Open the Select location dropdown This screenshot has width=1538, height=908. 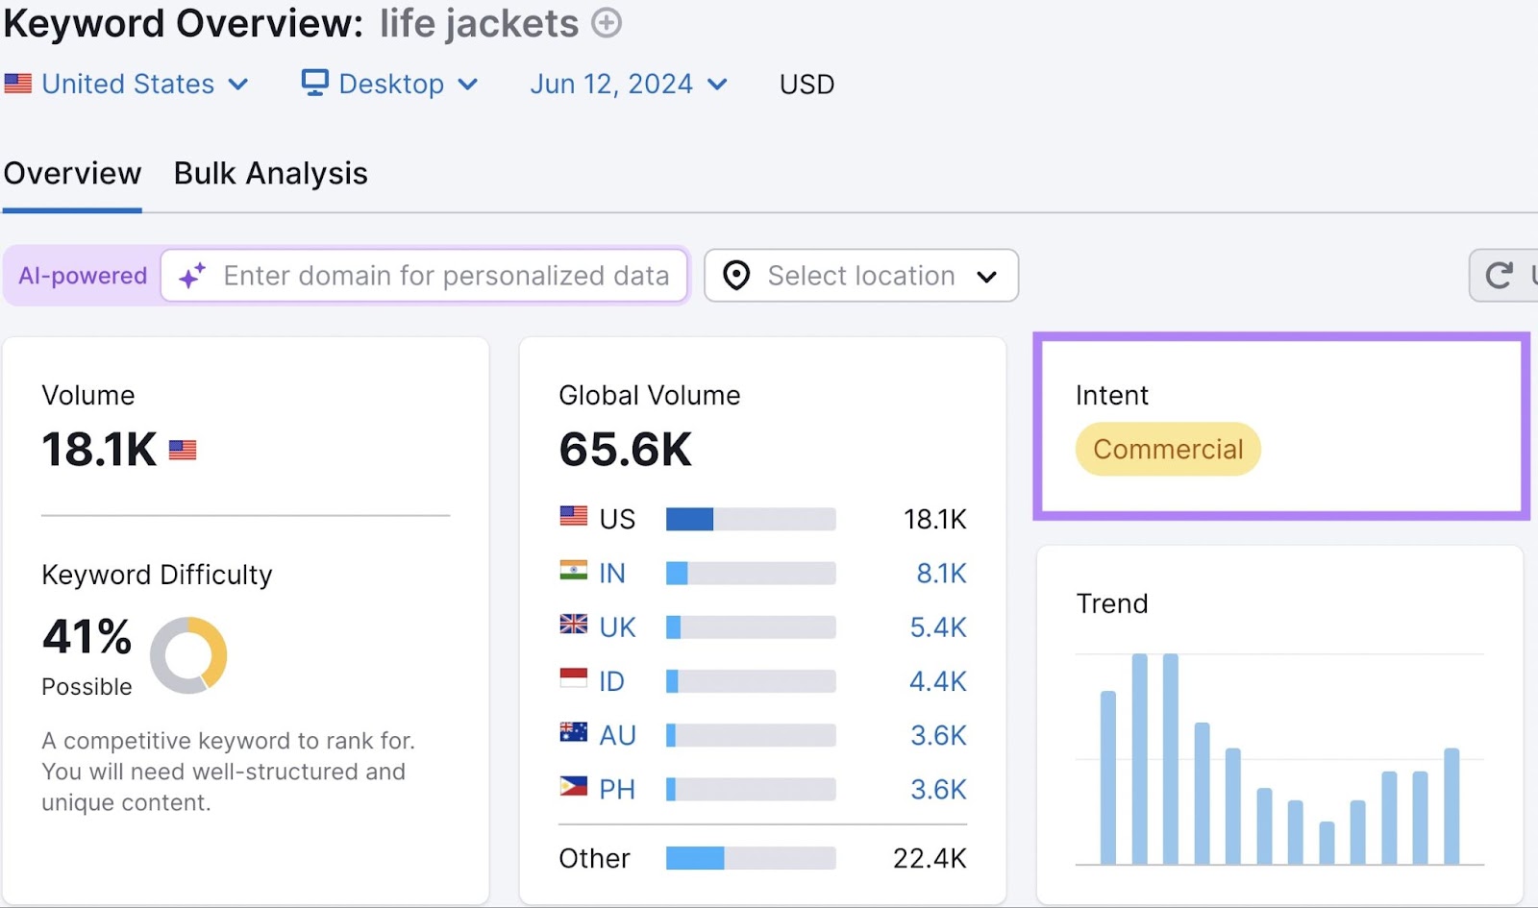861,276
